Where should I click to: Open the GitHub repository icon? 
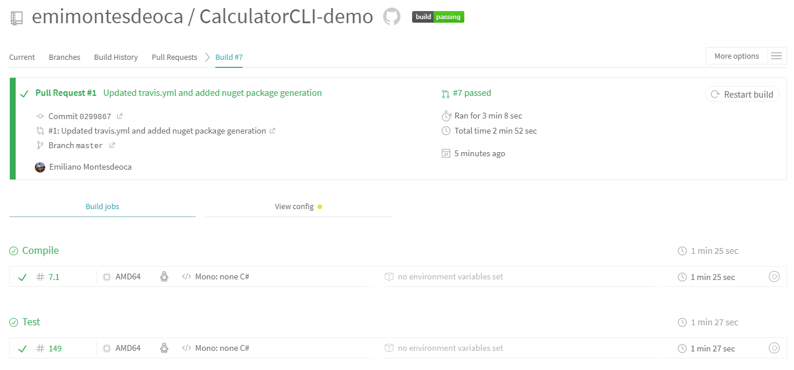click(392, 17)
